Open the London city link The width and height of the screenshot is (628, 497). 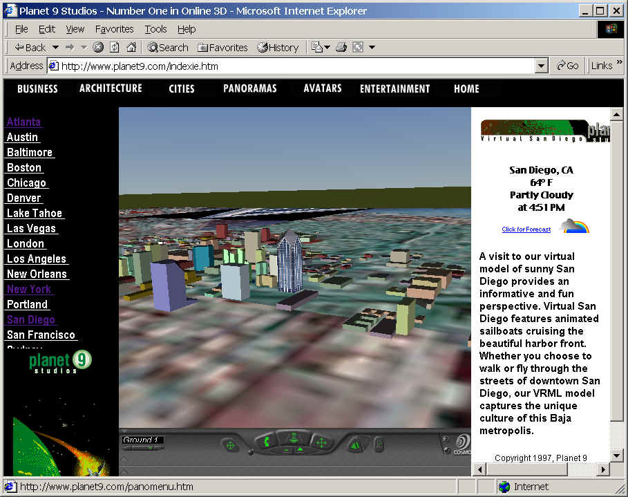pyautogui.click(x=26, y=244)
